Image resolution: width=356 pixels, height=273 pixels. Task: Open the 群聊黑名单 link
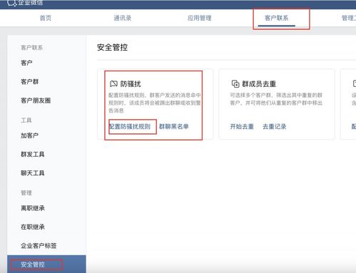click(x=174, y=127)
